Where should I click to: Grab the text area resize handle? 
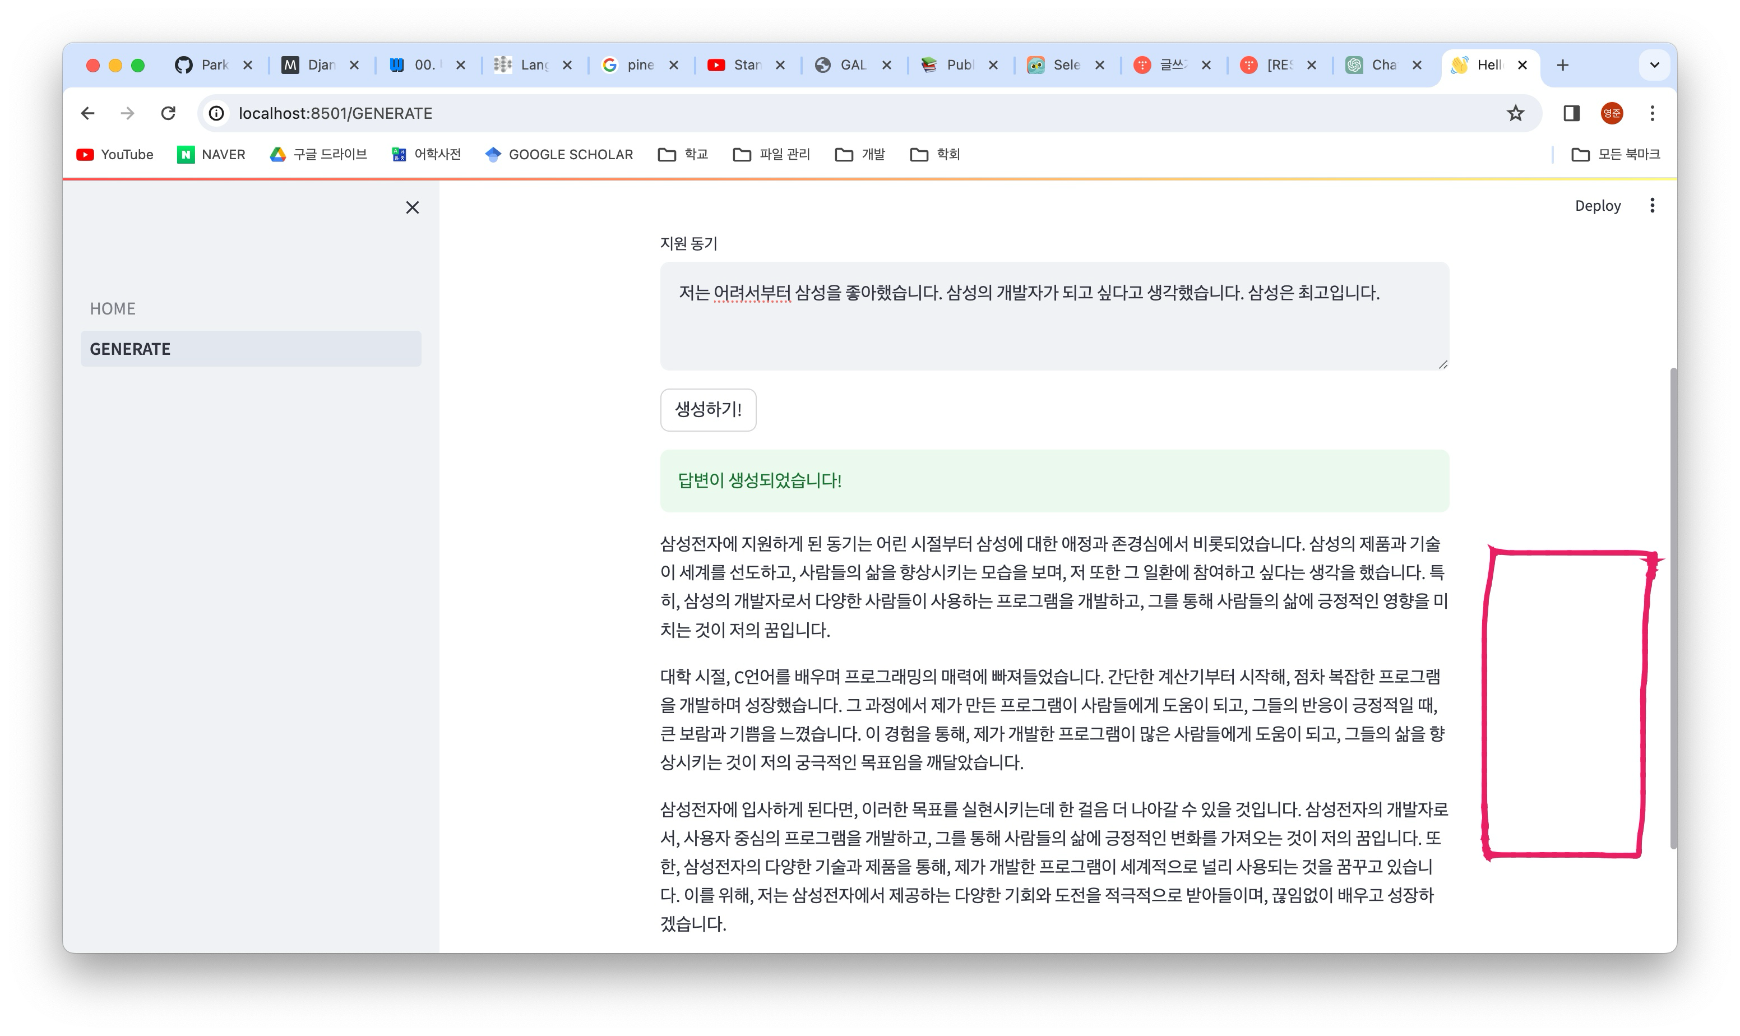click(1443, 364)
